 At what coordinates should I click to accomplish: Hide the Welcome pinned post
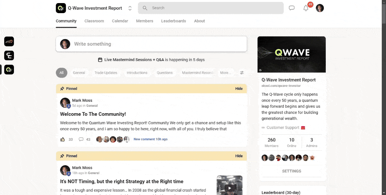[x=239, y=89]
